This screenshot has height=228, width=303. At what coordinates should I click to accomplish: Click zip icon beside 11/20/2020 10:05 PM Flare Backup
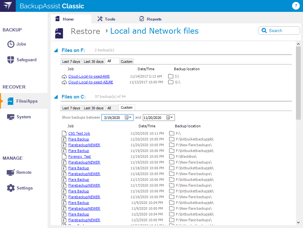click(64, 139)
